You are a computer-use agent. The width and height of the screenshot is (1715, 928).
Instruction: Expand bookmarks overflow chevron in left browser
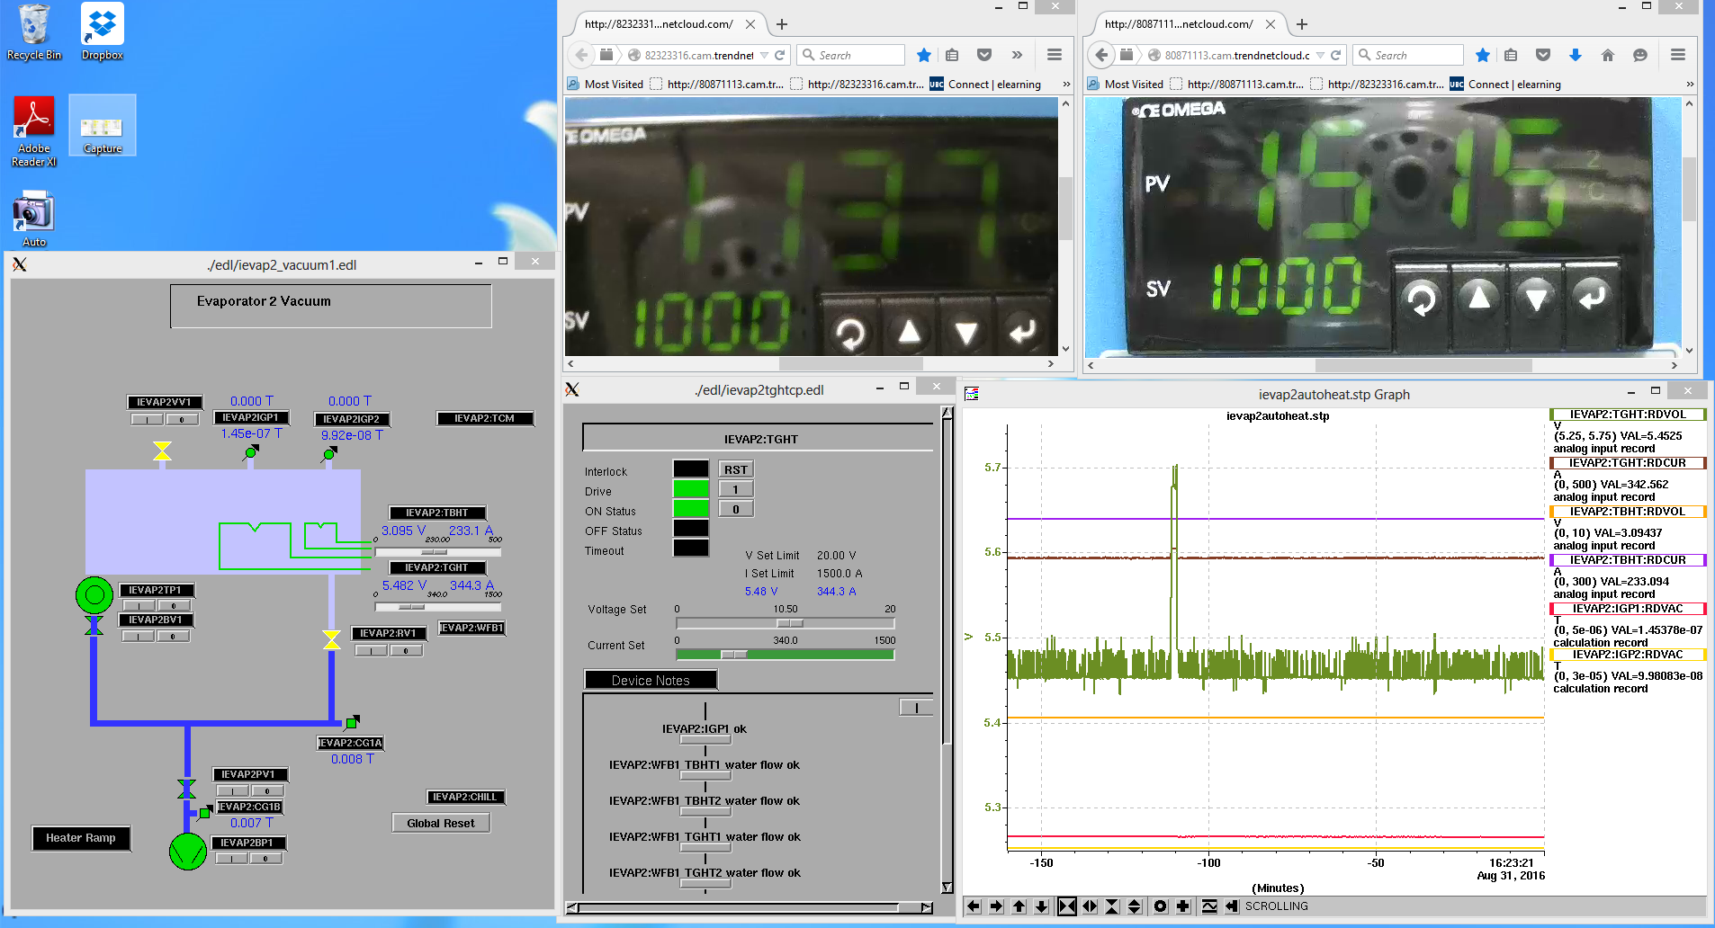(1066, 84)
